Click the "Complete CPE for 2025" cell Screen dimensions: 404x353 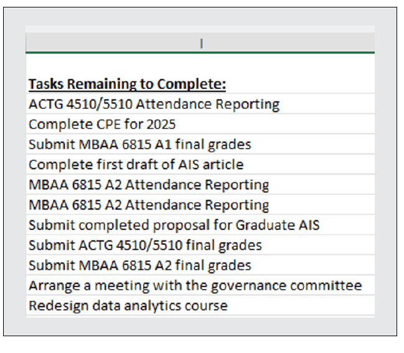pyautogui.click(x=102, y=124)
